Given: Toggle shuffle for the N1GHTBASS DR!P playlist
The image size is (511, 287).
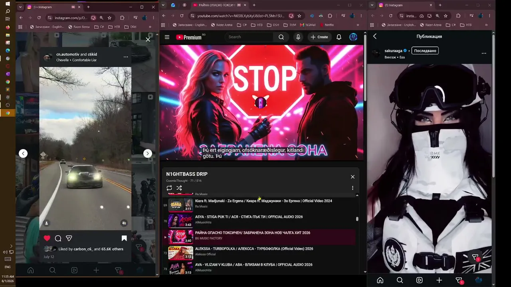Looking at the screenshot, I should tap(179, 188).
